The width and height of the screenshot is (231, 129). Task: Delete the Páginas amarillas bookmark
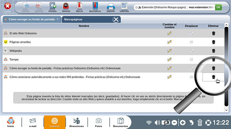click(214, 42)
